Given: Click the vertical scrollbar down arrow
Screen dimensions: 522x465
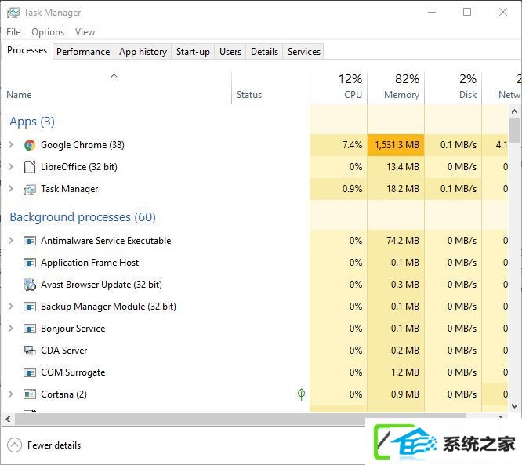Looking at the screenshot, I should pos(514,406).
